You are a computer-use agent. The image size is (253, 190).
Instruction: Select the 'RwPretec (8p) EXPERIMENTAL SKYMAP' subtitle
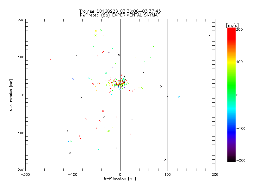(120, 15)
